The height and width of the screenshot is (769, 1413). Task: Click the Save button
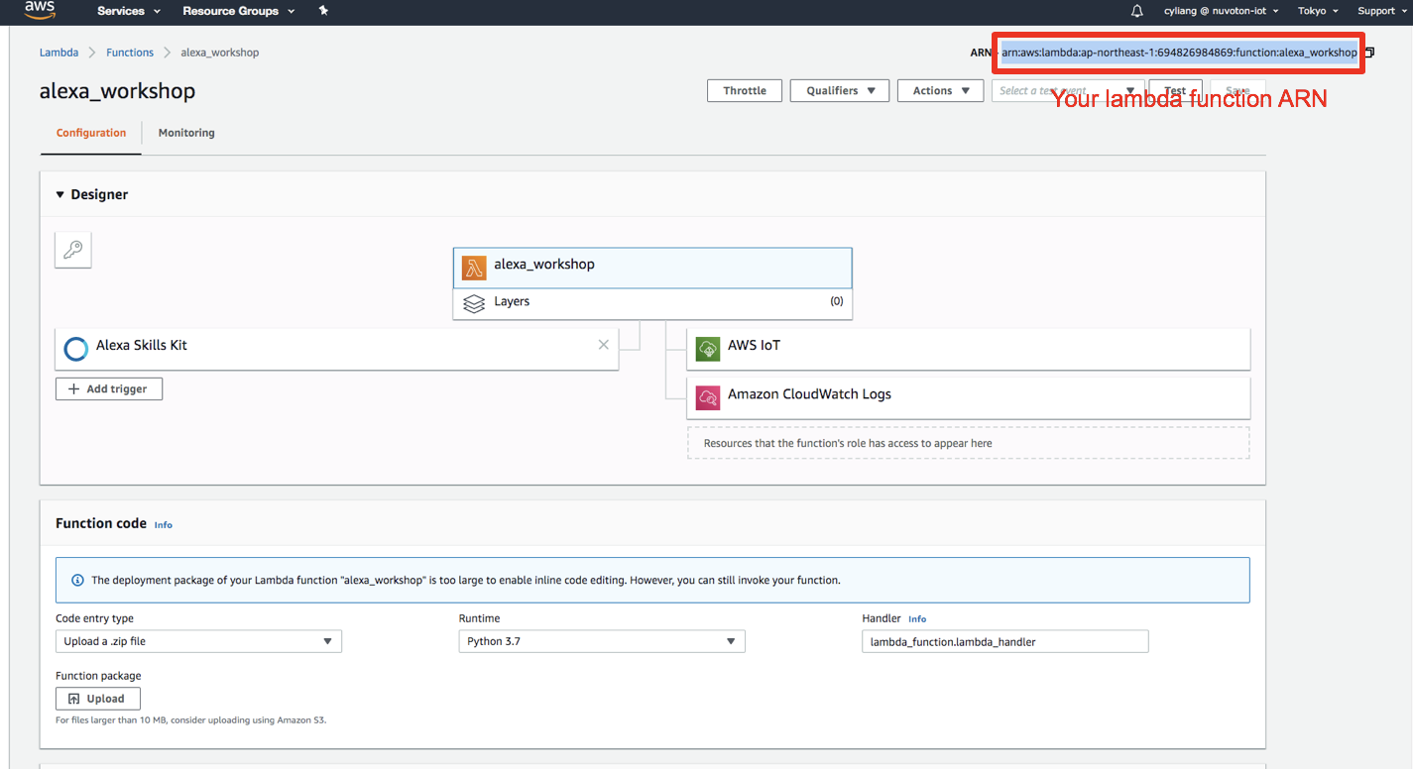pyautogui.click(x=1237, y=90)
